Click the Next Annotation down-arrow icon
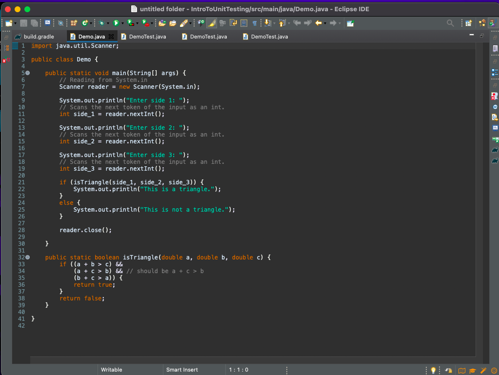 pos(267,23)
